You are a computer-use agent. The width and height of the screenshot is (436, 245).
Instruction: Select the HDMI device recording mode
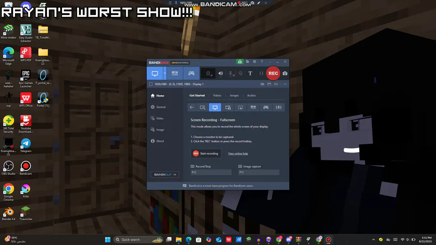[x=174, y=73]
